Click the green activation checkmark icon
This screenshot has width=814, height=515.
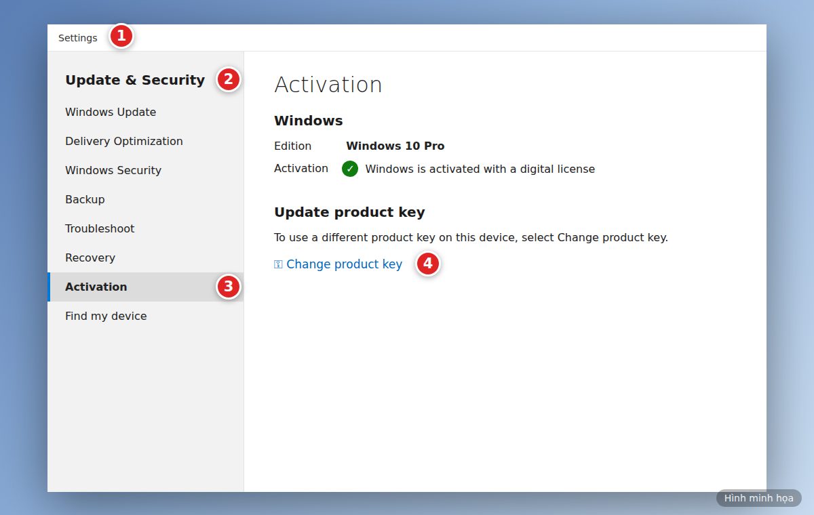tap(350, 169)
